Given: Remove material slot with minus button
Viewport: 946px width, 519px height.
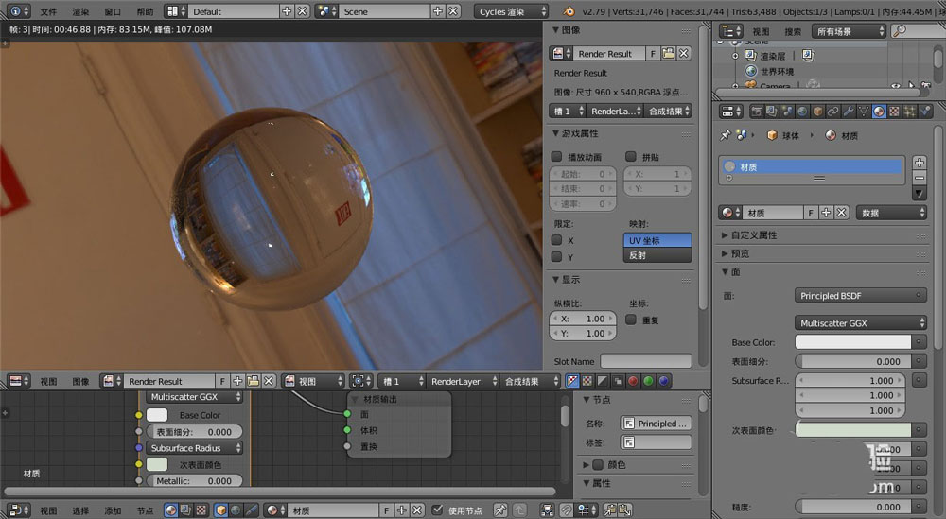Looking at the screenshot, I should click(919, 178).
